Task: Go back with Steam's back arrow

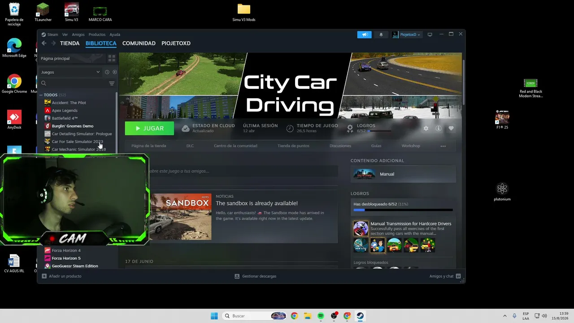Action: point(44,44)
